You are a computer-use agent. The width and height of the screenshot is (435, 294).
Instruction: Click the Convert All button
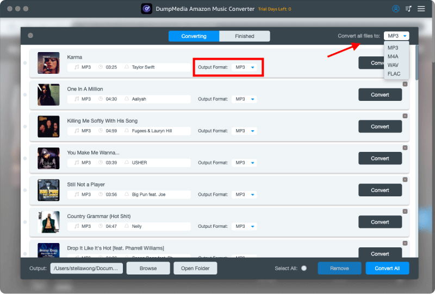(387, 269)
